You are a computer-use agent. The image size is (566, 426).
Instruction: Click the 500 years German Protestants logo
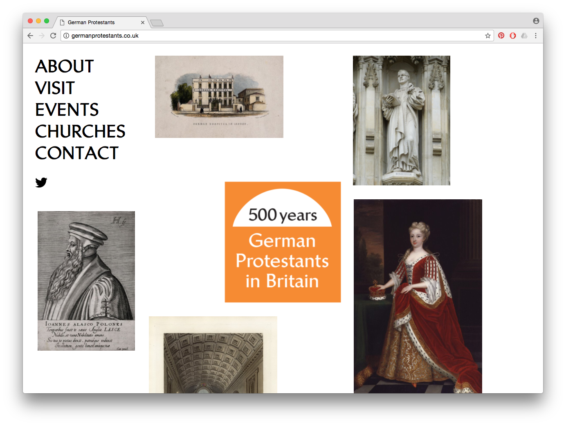coord(283,242)
